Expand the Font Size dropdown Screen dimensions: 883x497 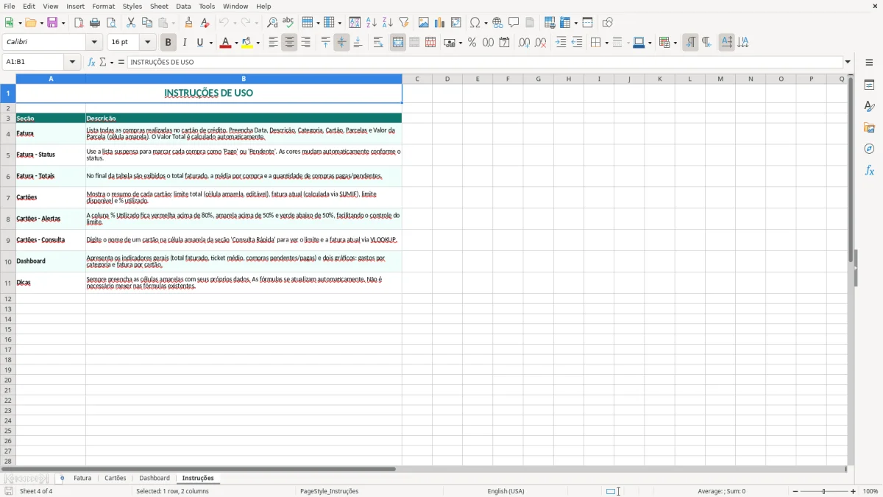pyautogui.click(x=147, y=43)
